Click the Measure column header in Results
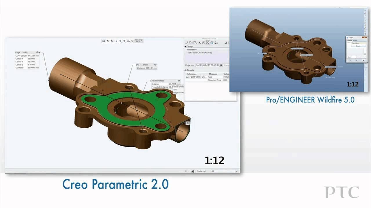Screen dimensions: 371x208 tap(213, 74)
